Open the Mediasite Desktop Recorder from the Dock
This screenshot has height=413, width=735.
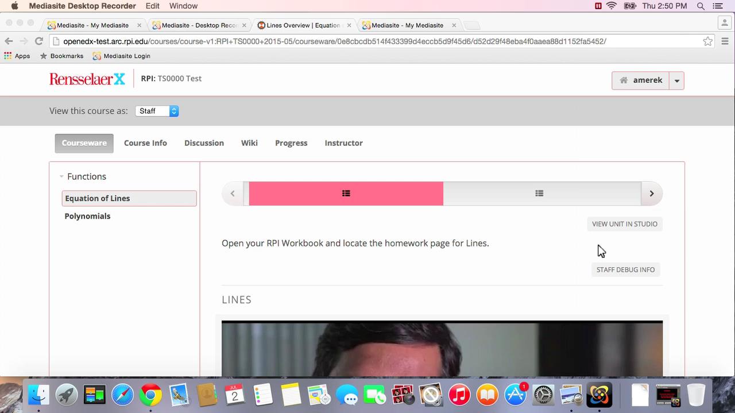tap(599, 395)
